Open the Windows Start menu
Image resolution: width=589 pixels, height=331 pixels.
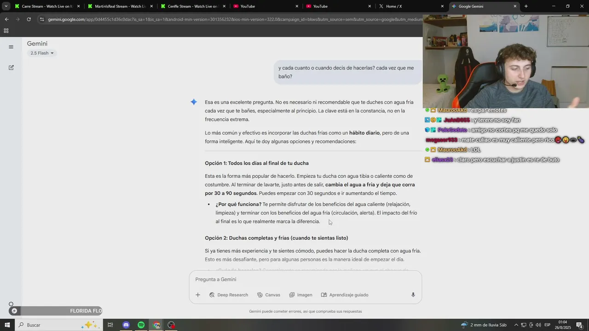click(7, 325)
